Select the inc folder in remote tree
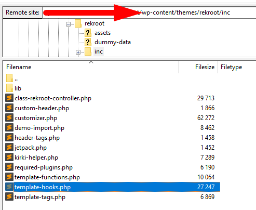This screenshot has height=210, width=256. [99, 51]
